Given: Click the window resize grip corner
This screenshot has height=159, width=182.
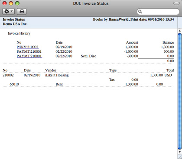Looking at the screenshot, I should (179, 157).
